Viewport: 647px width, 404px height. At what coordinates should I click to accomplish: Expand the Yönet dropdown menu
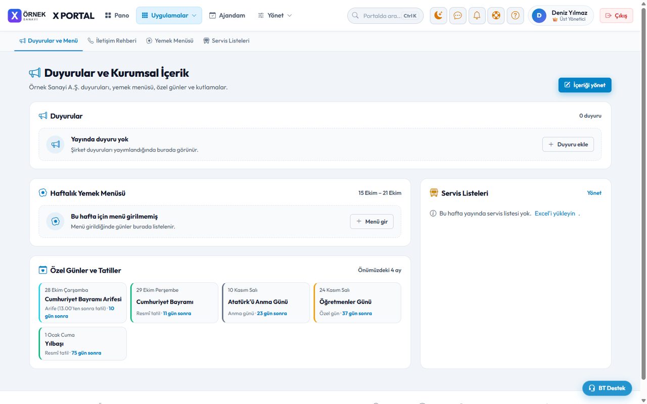pyautogui.click(x=274, y=16)
